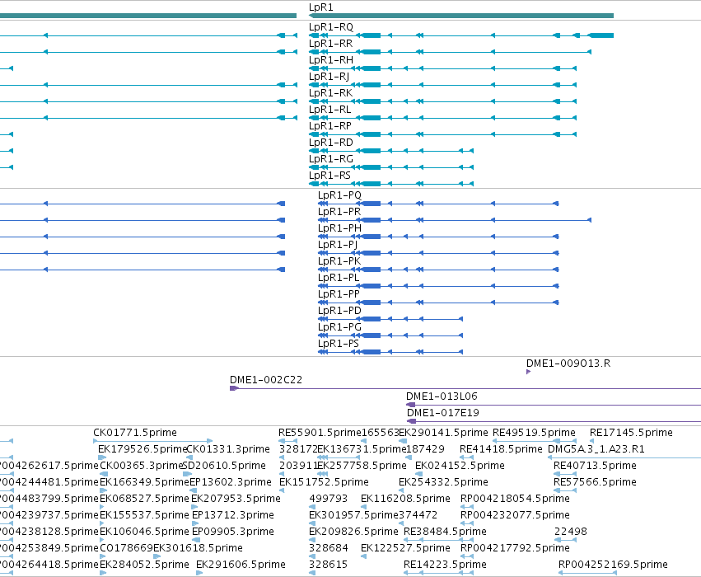Open EST label EK254332.5prime
The image size is (701, 577).
(x=443, y=482)
